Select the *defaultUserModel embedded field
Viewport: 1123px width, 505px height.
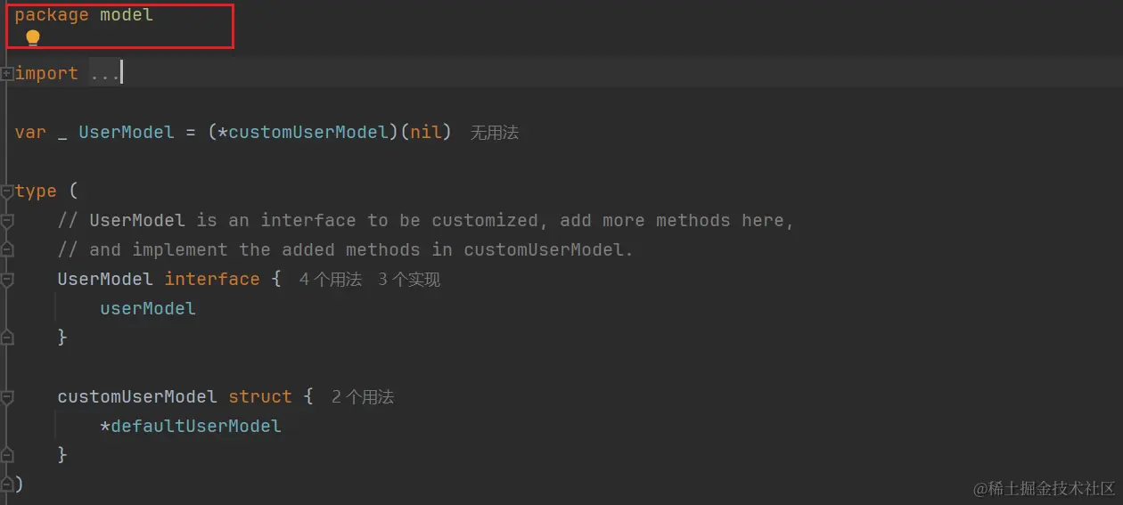coord(191,427)
